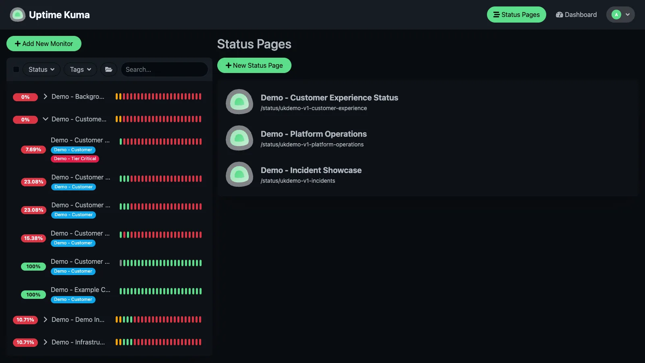Expand the Demo - Backgro... monitor group
645x363 pixels.
(x=46, y=96)
